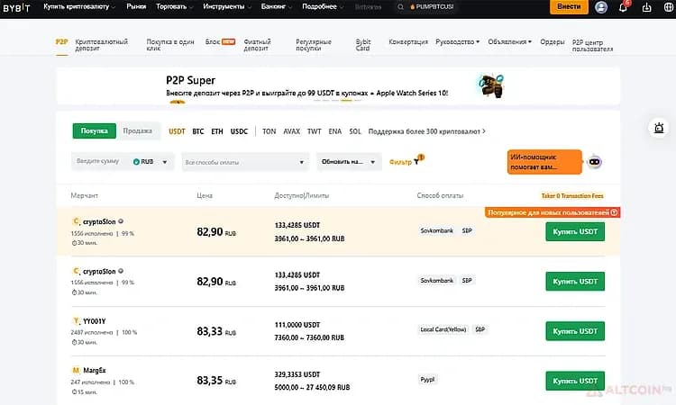Expand the Банкинг menu
676x405 pixels.
pyautogui.click(x=277, y=7)
